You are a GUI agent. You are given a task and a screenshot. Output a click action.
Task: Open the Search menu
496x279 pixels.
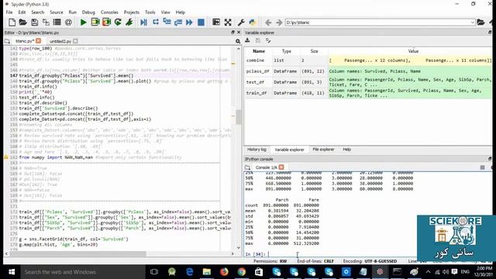click(x=38, y=12)
